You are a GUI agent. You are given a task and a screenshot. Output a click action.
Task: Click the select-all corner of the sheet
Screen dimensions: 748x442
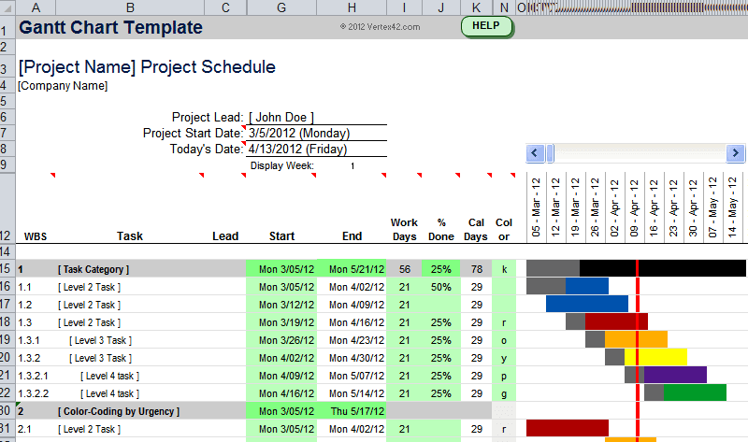click(x=7, y=7)
